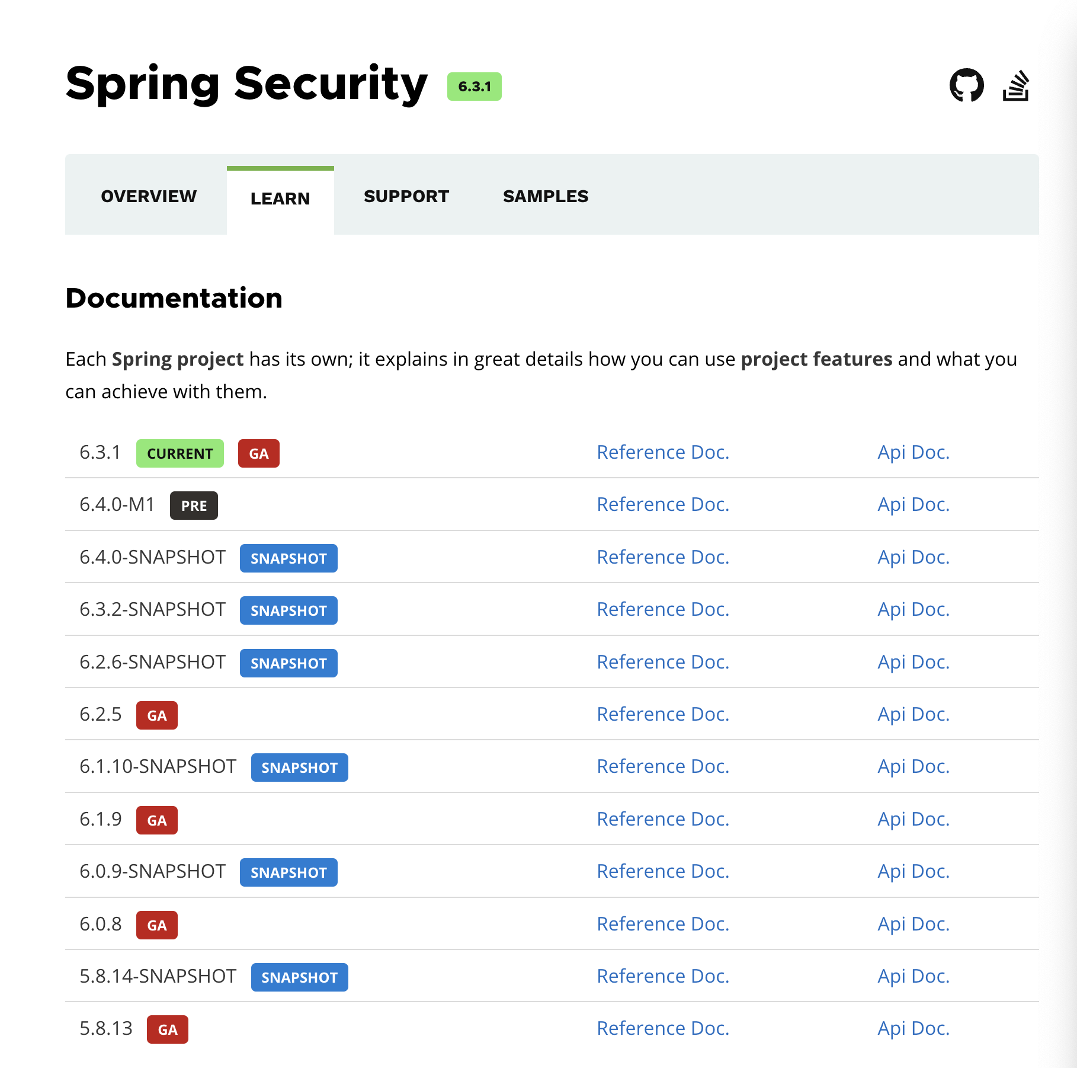Open Reference Doc. for 6.4.0-M1
Image resolution: width=1077 pixels, height=1068 pixels.
pyautogui.click(x=663, y=504)
